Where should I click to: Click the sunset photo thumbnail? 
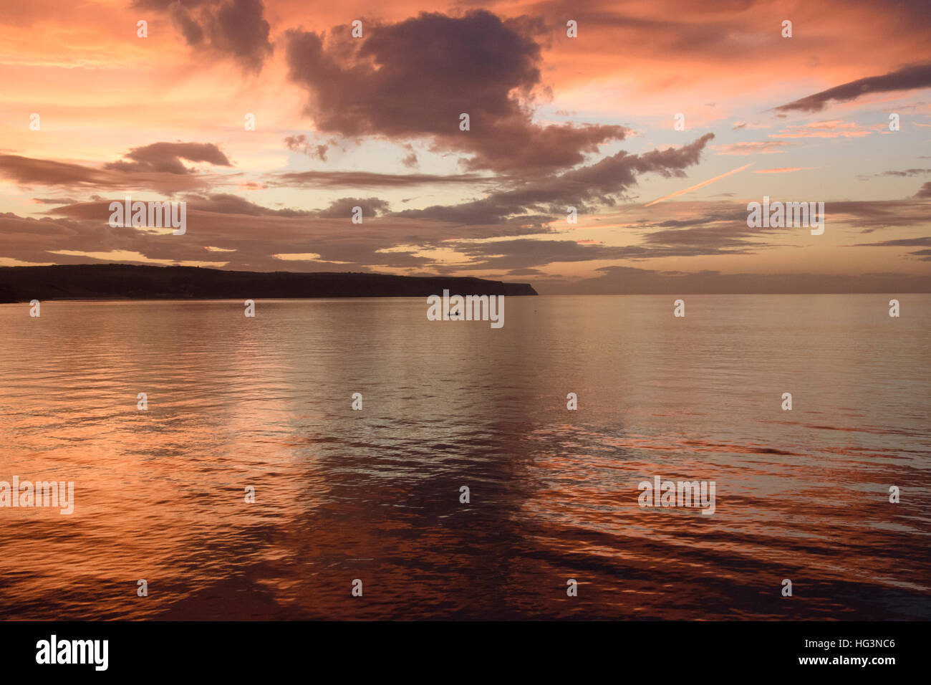tap(465, 310)
